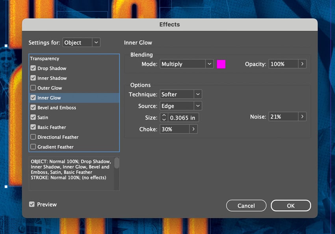Disable the Satin effect
This screenshot has width=335, height=234.
pos(33,117)
